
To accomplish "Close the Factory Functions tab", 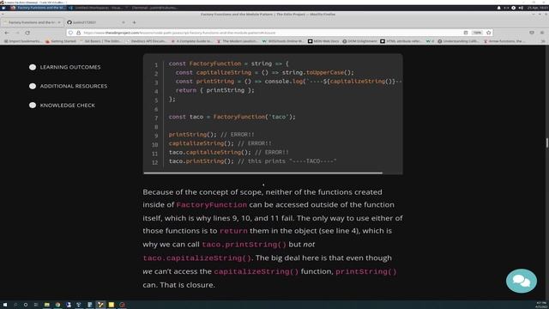I will pos(59,22).
